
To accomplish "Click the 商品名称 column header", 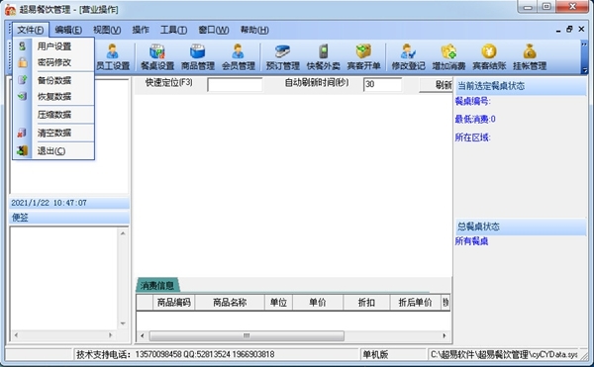I will click(x=230, y=303).
